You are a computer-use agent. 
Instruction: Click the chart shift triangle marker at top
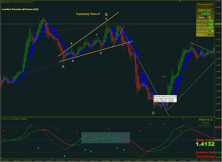[180, 1]
